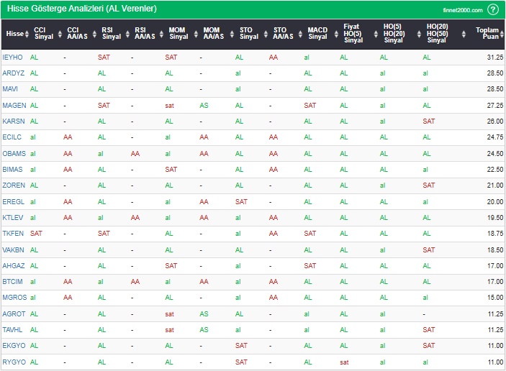Sort by CCI Sinyal column arrows

[60, 34]
